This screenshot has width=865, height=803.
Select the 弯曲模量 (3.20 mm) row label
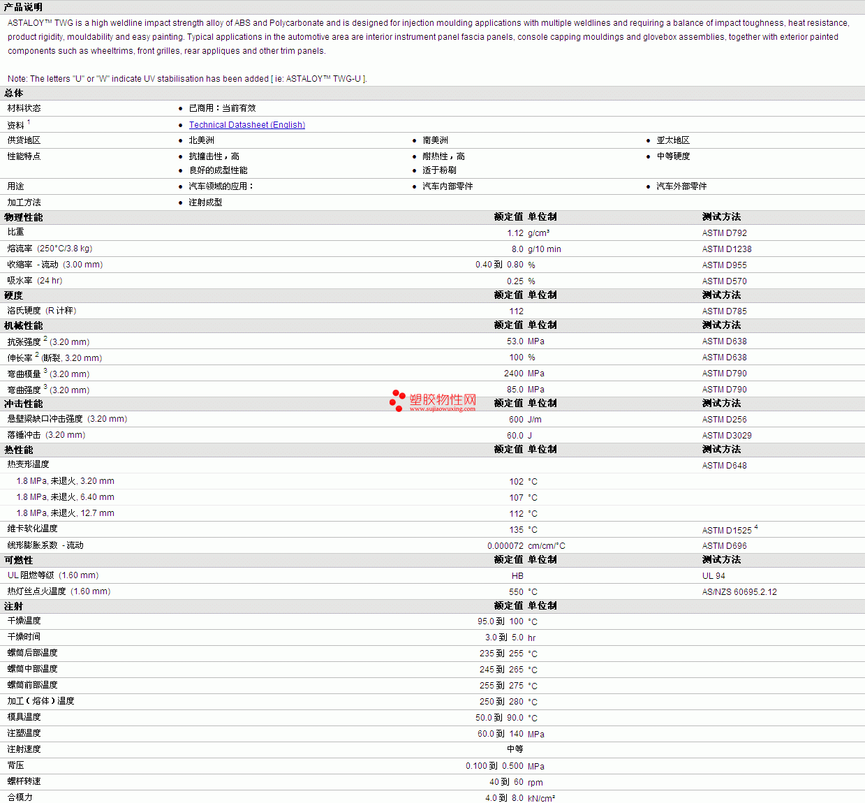click(48, 374)
